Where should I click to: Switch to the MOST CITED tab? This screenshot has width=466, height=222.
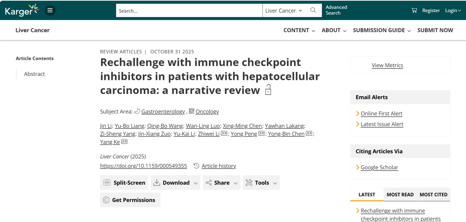433,194
